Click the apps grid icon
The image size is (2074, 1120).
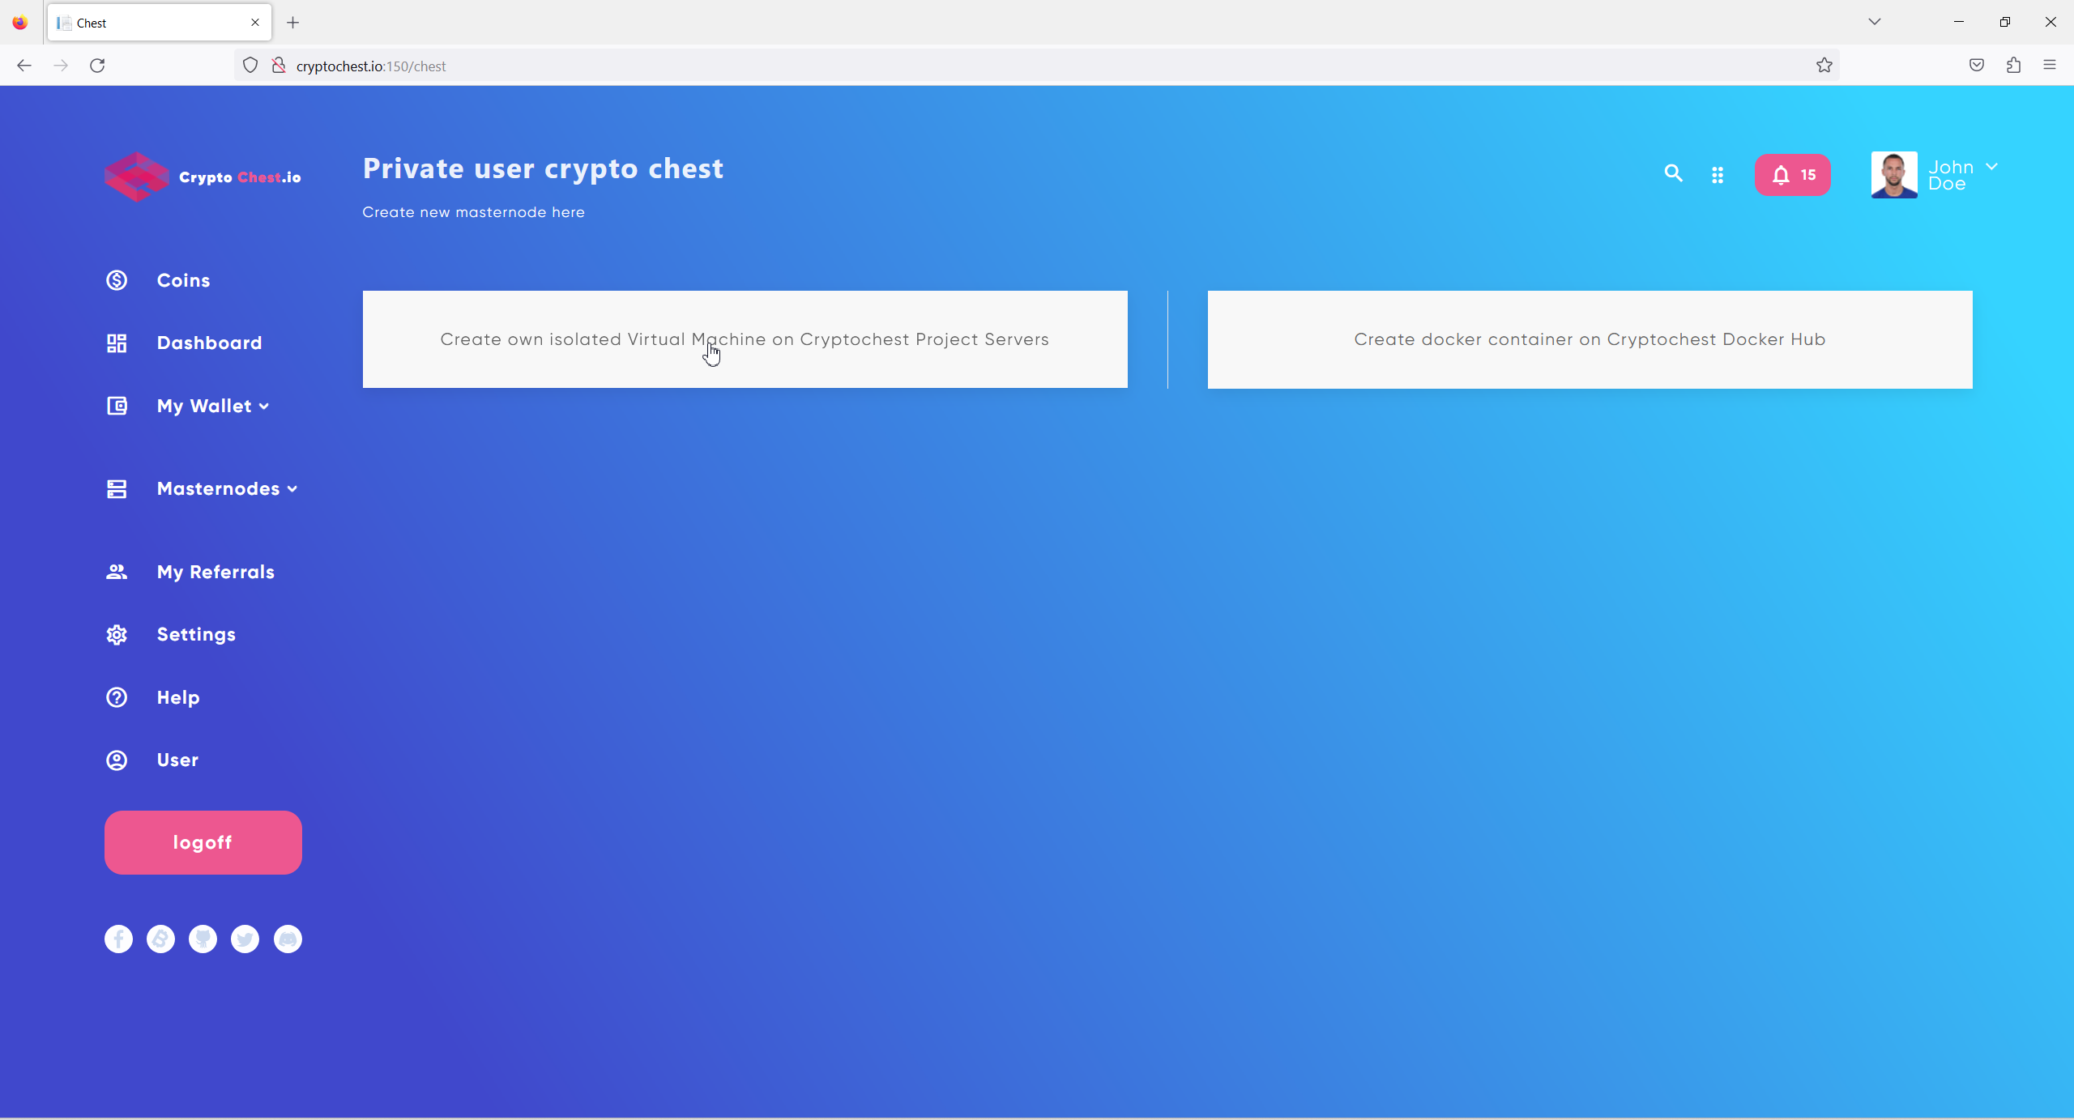click(x=1718, y=175)
